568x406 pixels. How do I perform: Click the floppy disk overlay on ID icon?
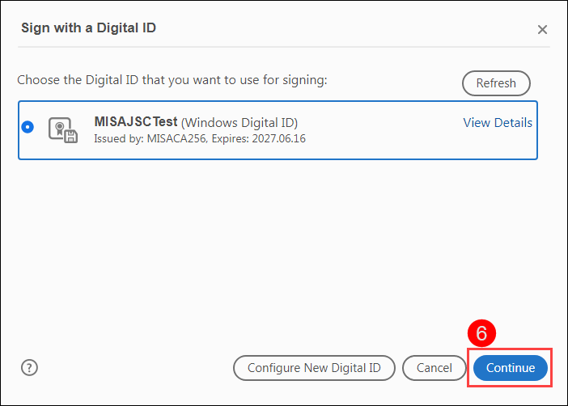click(x=70, y=136)
